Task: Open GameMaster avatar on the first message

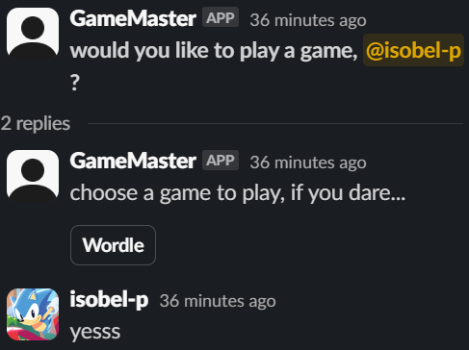Action: pos(33,34)
